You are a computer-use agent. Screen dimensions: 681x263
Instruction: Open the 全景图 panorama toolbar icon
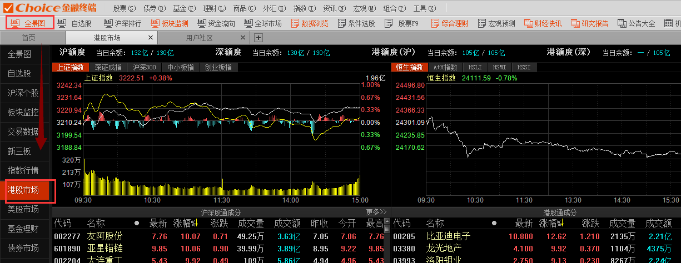pos(29,23)
